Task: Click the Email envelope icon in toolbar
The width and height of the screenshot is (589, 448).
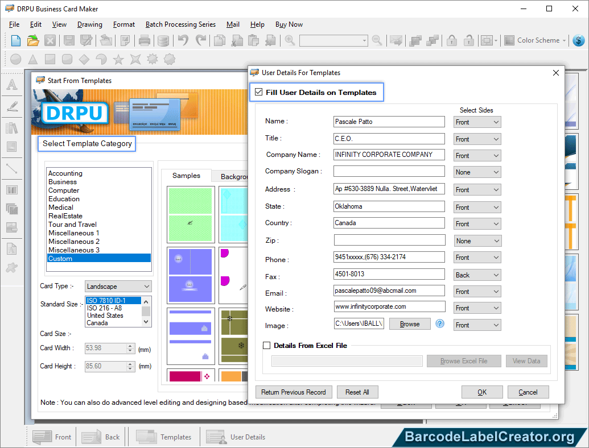Action: (x=396, y=40)
